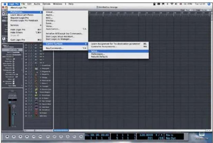Select Initialize All Except Key Commands...
The height and width of the screenshot is (143, 213).
65,33
